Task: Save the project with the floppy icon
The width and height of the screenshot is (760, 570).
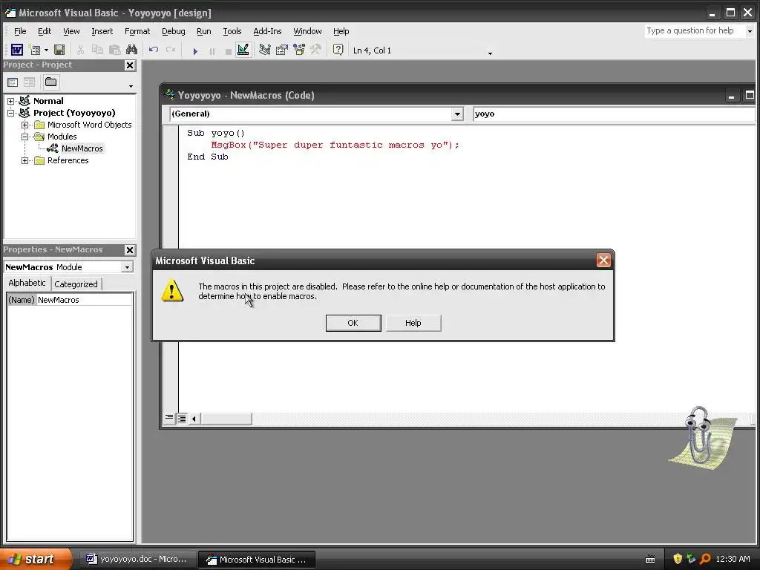Action: 59,50
